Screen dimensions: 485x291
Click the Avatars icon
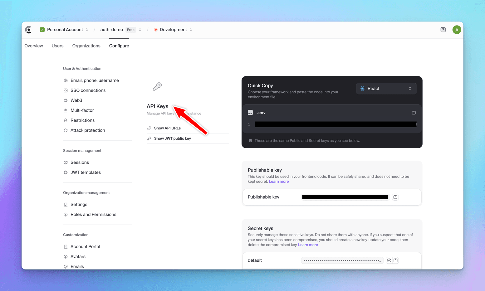click(66, 257)
